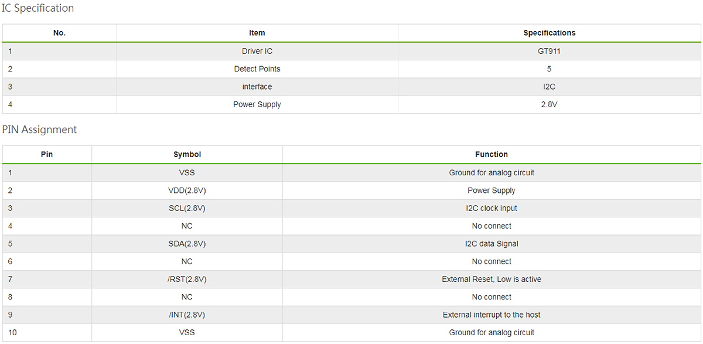Image resolution: width=703 pixels, height=344 pixels.
Task: Select the /RST(2.8V) symbol cell
Action: [187, 280]
